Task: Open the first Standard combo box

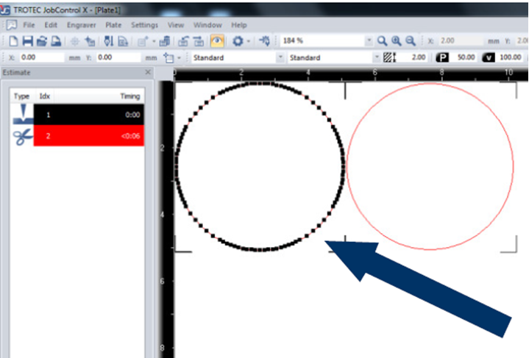Action: pyautogui.click(x=280, y=57)
